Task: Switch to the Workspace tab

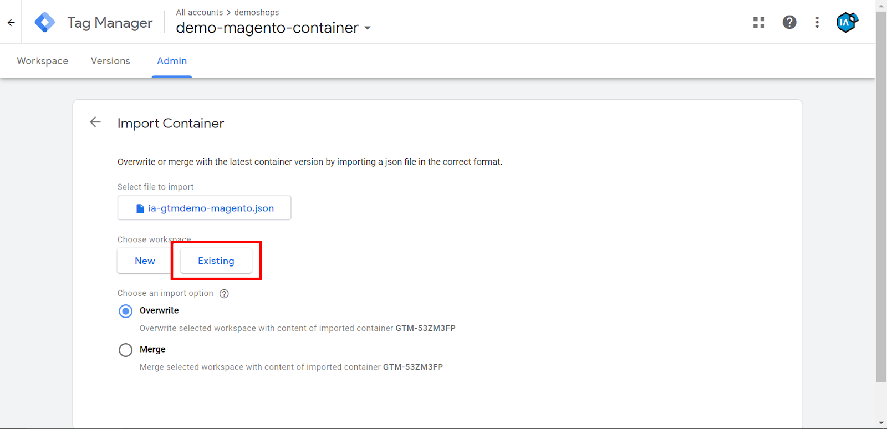Action: [x=43, y=61]
